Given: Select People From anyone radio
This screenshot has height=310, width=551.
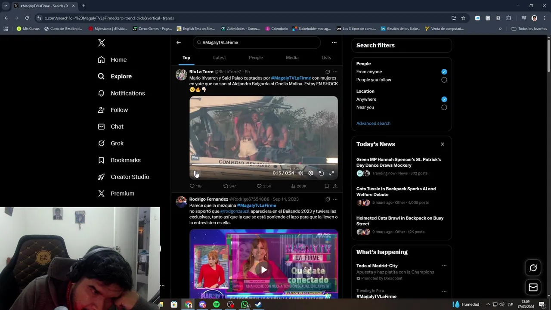Looking at the screenshot, I should pos(444,72).
